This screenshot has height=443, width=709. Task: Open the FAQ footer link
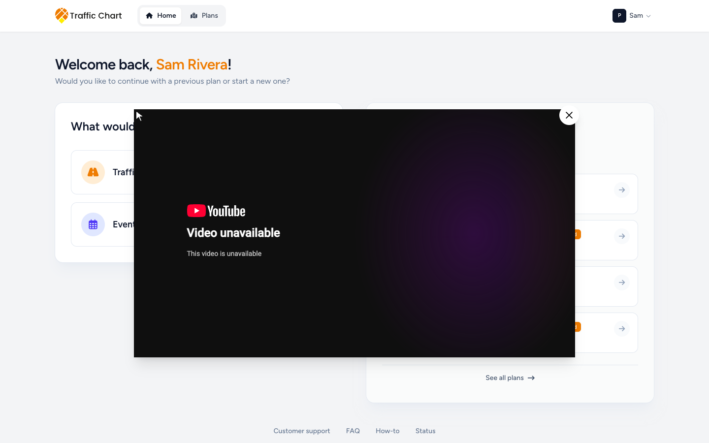[353, 431]
